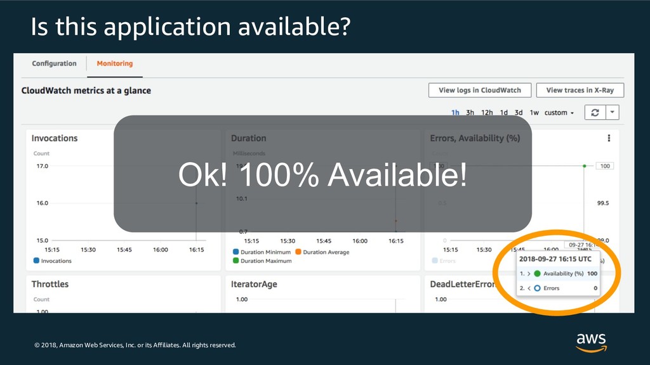This screenshot has width=650, height=365.
Task: Click the Errors row chevron in tooltip
Action: [529, 288]
